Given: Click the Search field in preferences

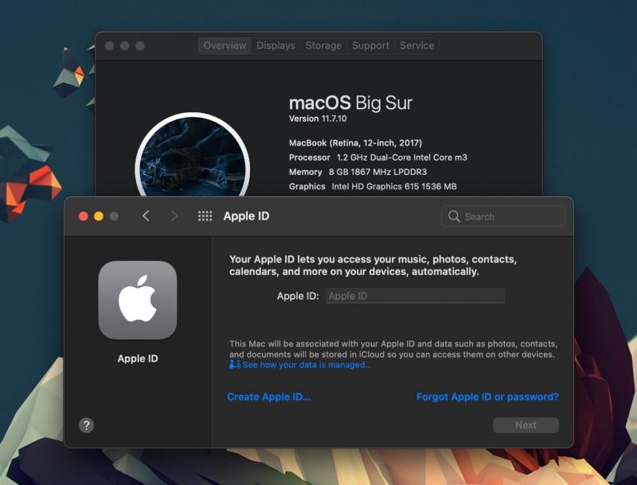Looking at the screenshot, I should point(502,216).
